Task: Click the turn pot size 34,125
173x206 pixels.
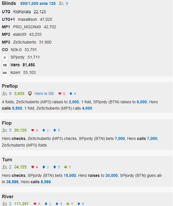Action: [x=20, y=167]
